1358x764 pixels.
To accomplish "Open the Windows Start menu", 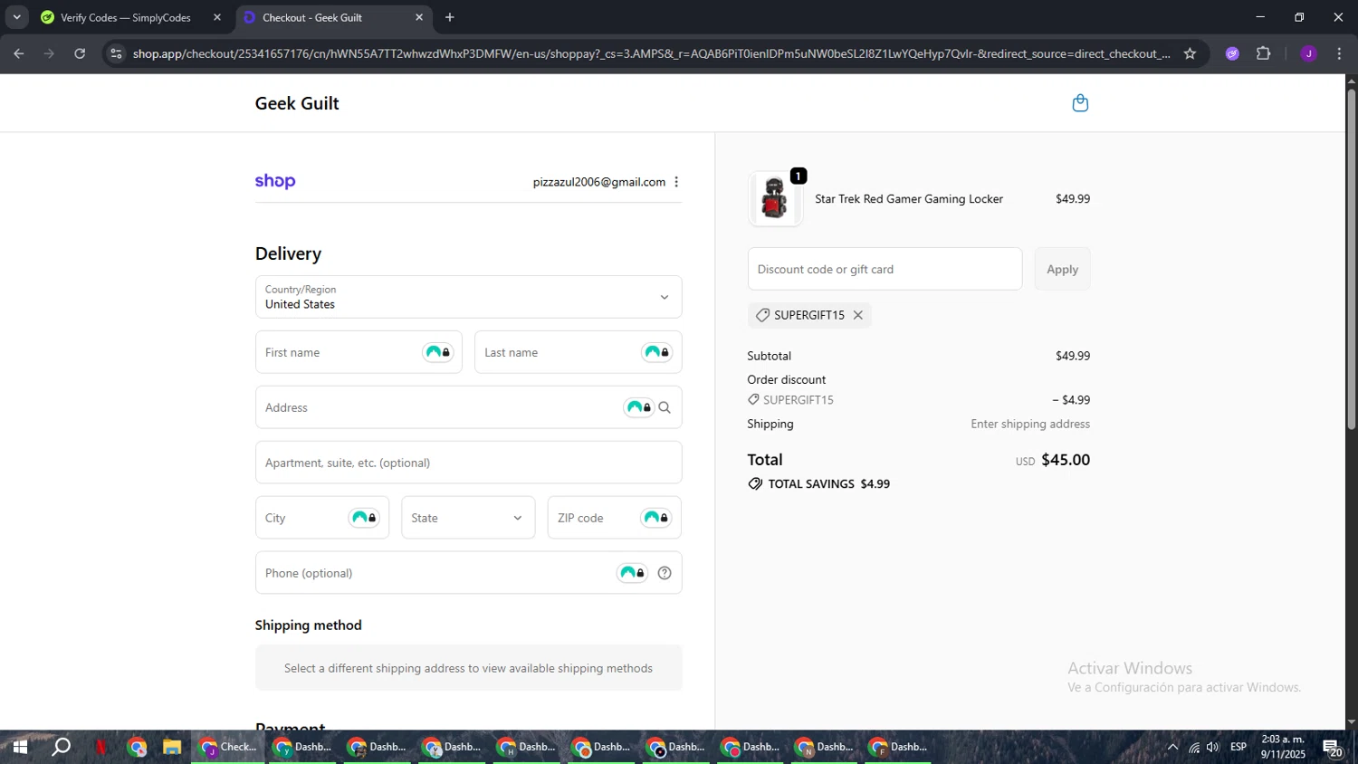I will 20,747.
